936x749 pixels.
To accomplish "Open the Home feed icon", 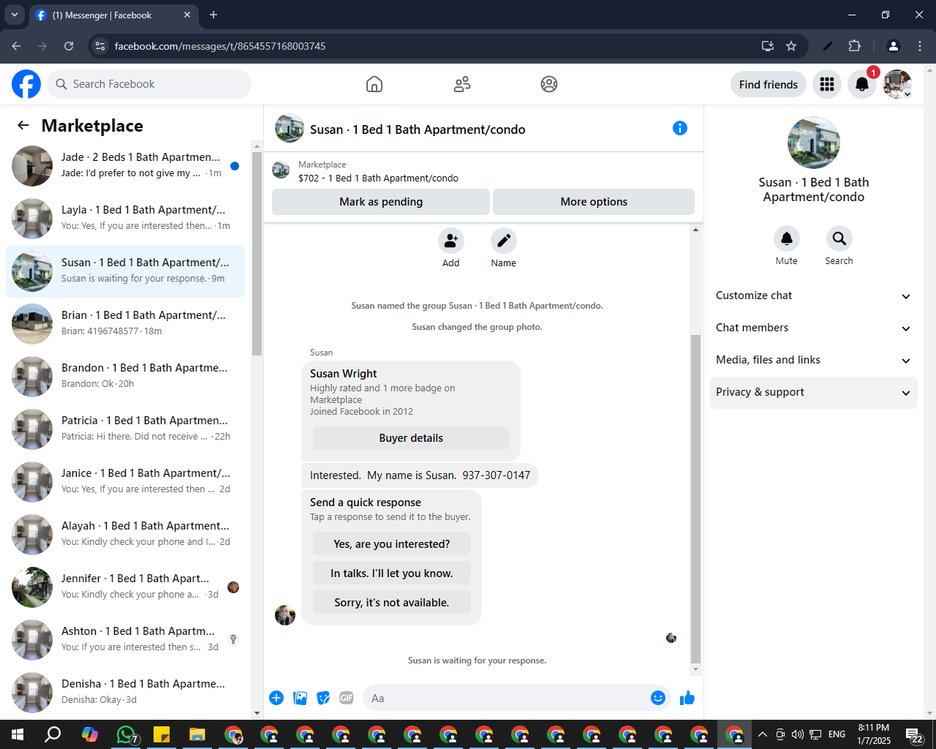I will [x=374, y=84].
